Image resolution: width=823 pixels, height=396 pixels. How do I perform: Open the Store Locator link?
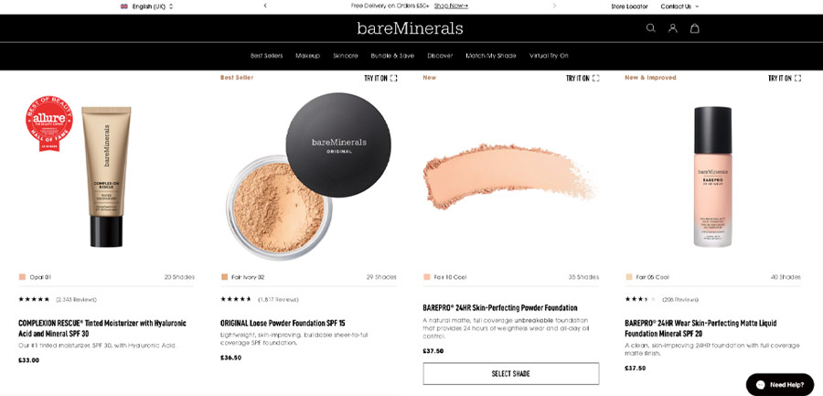(629, 6)
